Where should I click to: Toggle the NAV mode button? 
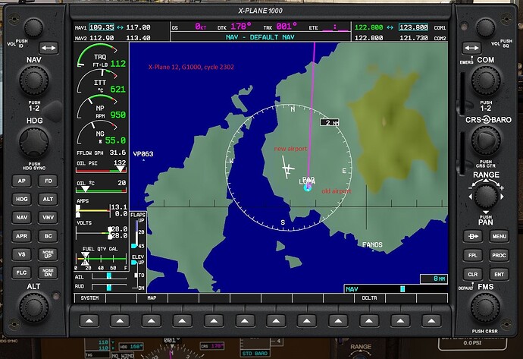(x=22, y=217)
